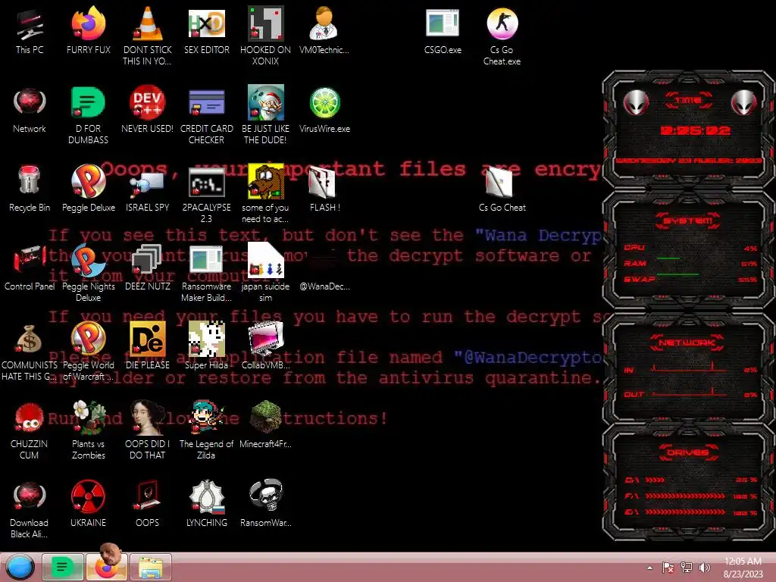The height and width of the screenshot is (582, 776).
Task: Open the green notes app in taskbar
Action: pos(62,567)
